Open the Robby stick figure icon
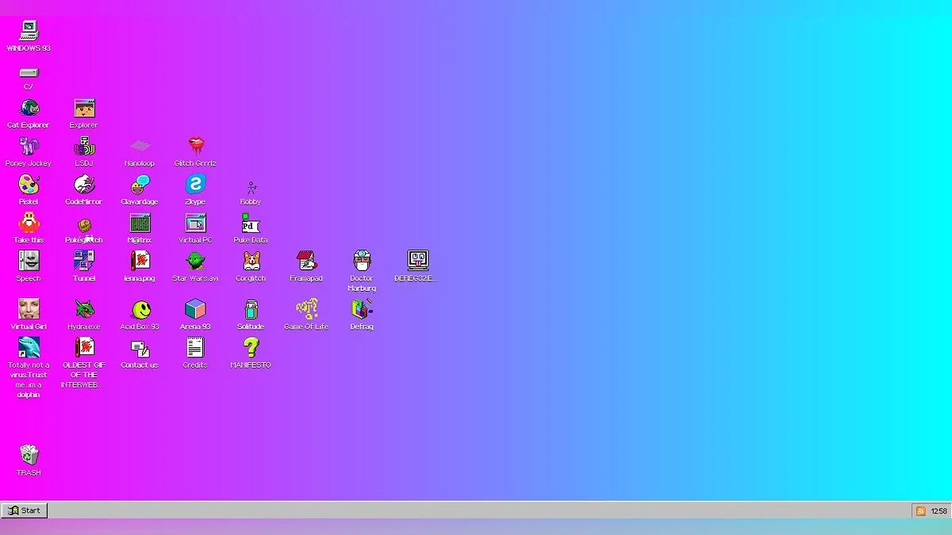Viewport: 952px width, 535px height. pos(251,187)
